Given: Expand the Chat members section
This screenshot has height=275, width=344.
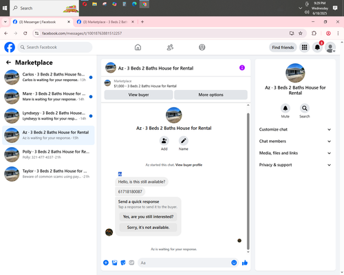Looking at the screenshot, I should (295, 141).
